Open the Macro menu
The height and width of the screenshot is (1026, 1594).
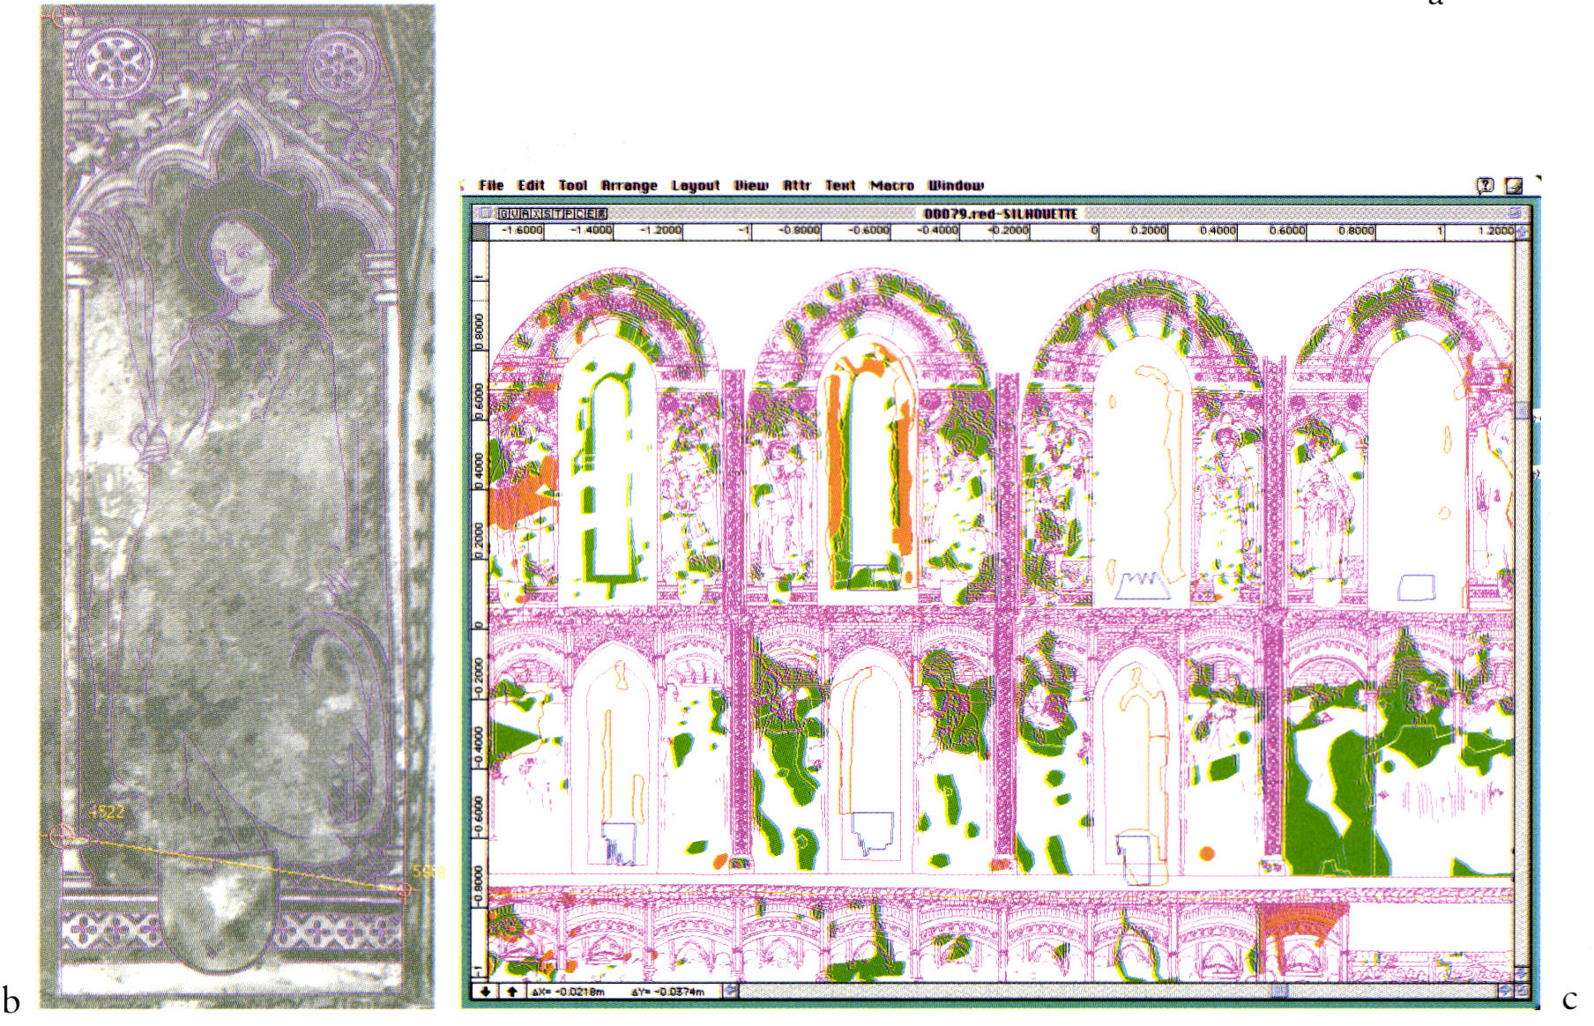click(x=892, y=185)
